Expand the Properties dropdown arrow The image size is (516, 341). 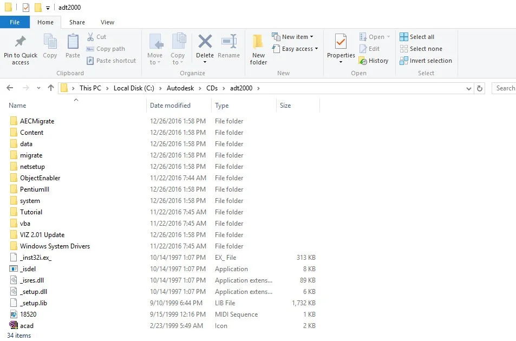tap(341, 62)
